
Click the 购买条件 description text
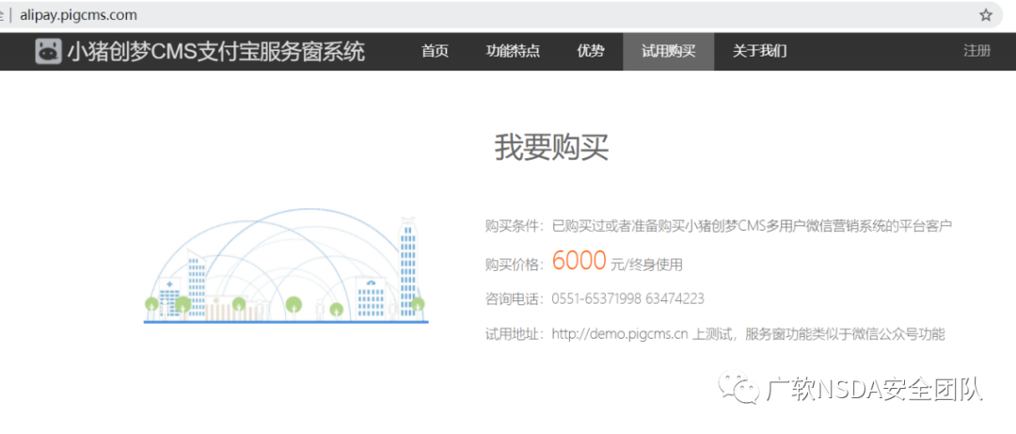click(x=752, y=226)
